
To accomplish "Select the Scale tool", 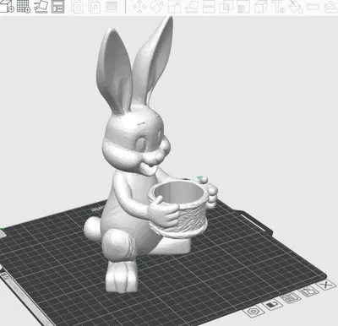I will (x=174, y=7).
